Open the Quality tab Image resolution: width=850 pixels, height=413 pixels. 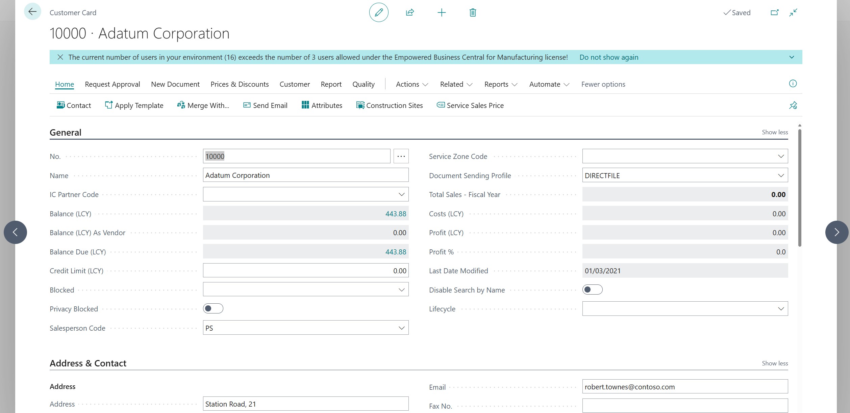[364, 84]
